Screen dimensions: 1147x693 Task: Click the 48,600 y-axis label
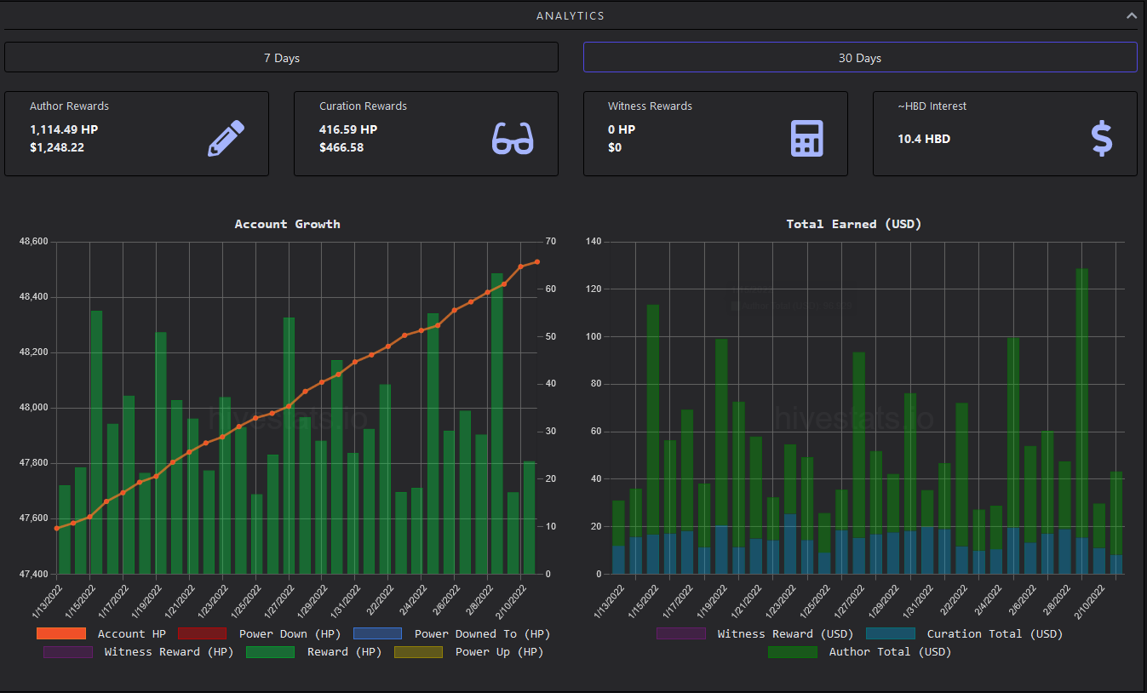click(35, 242)
